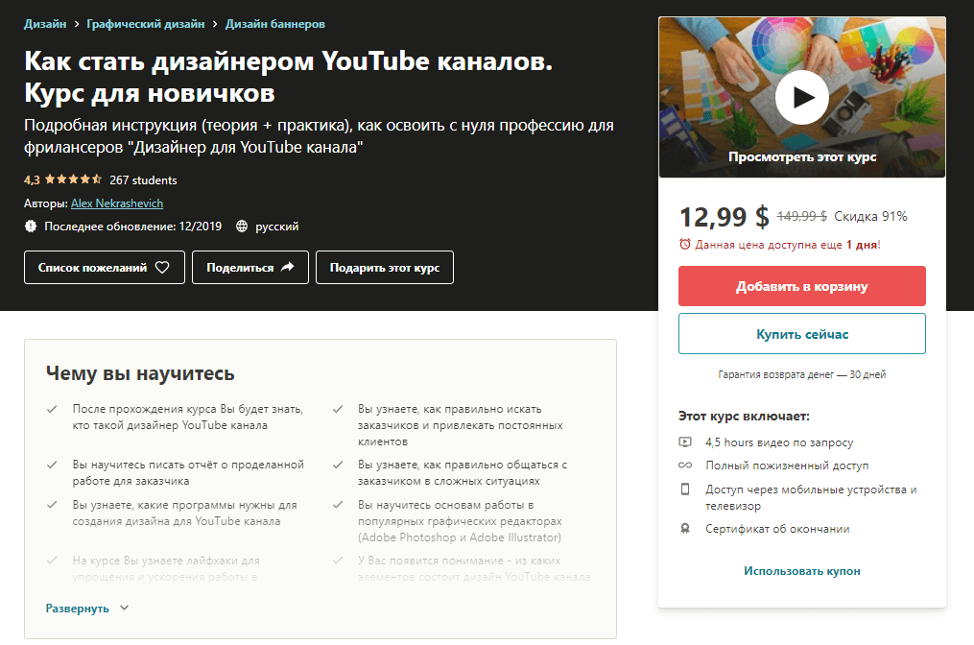Image resolution: width=974 pixels, height=645 pixels.
Task: Click the Скидка 91% text
Action: 870,216
